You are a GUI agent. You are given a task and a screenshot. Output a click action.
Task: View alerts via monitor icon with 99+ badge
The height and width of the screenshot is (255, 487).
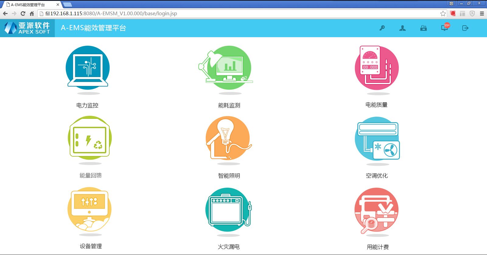pos(445,28)
